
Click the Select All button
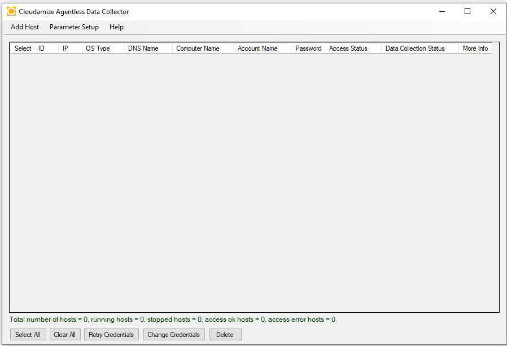(x=28, y=335)
